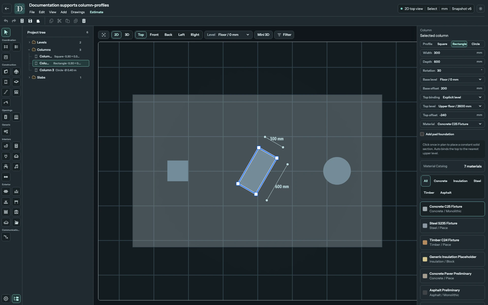Image resolution: width=488 pixels, height=305 pixels.
Task: Toggle the light theme sun icon
Action: (x=481, y=9)
